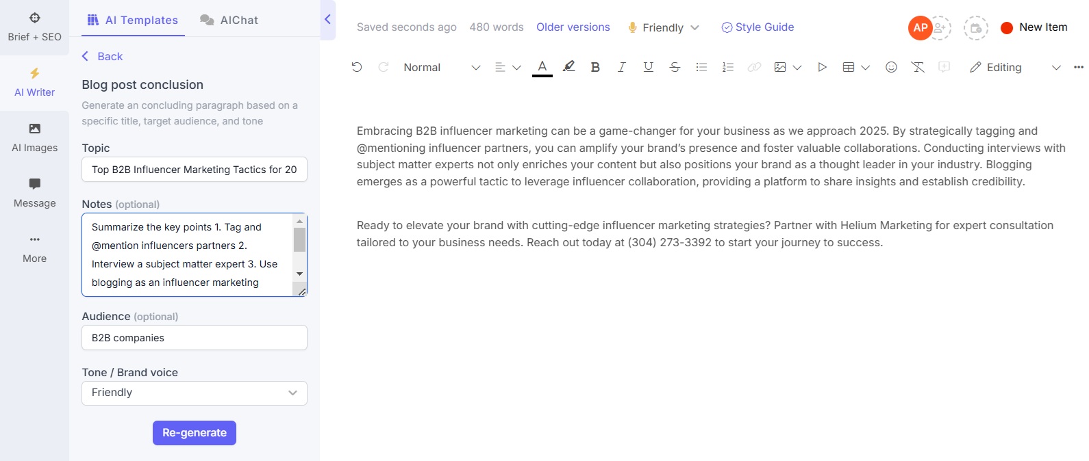
Task: Open the toolbar overflow menu (three dots)
Action: pyautogui.click(x=1079, y=67)
